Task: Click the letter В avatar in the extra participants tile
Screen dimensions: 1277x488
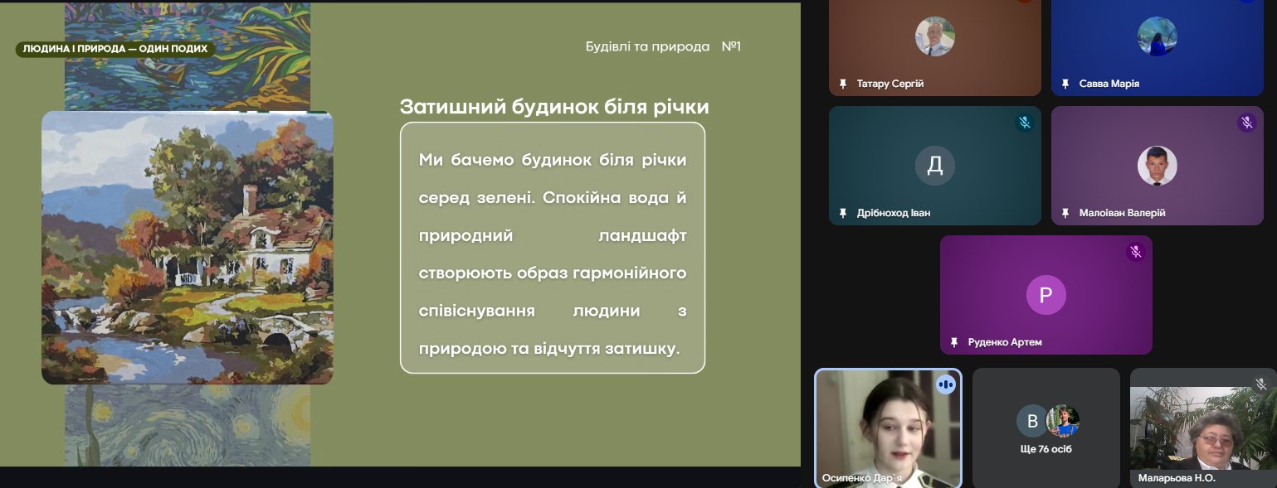Action: (x=1032, y=421)
